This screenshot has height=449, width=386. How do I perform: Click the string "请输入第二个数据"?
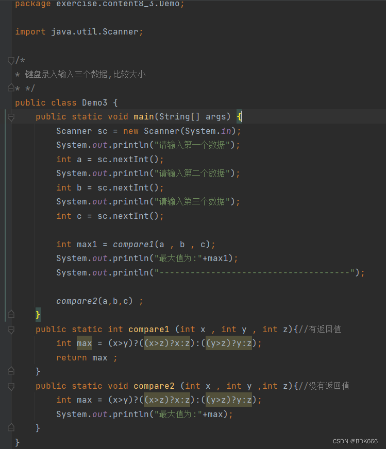click(x=192, y=173)
